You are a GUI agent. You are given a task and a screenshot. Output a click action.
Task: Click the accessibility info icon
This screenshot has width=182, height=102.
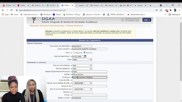[122, 20]
